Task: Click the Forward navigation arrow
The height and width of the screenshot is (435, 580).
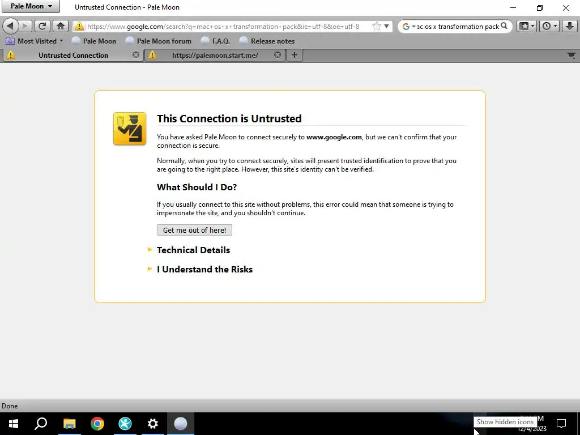Action: coord(25,26)
